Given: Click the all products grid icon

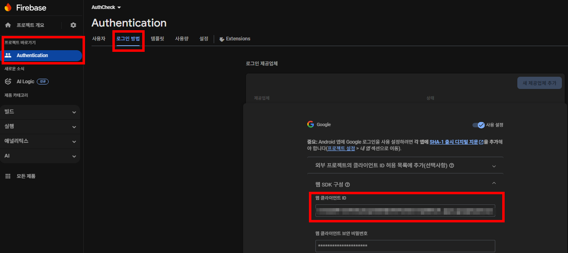Looking at the screenshot, I should pos(8,176).
